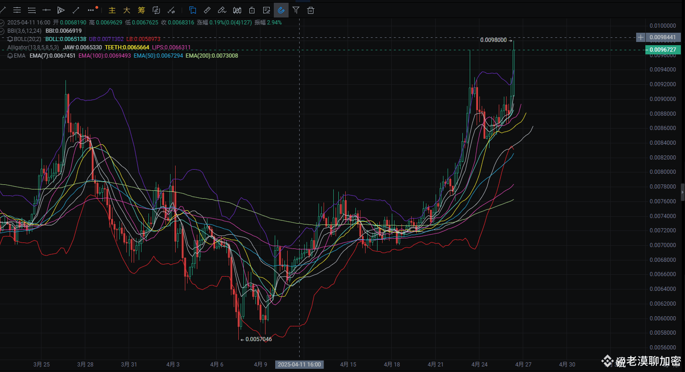The width and height of the screenshot is (685, 372).
Task: Click the Alligator(13,8,5,8,5,3) indicator label
Action: pos(33,47)
